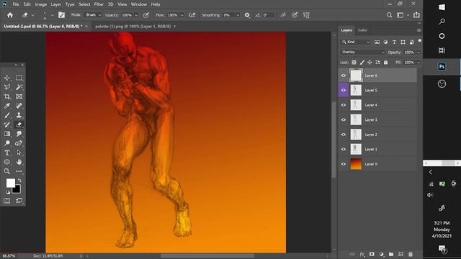This screenshot has height=259, width=461.
Task: Select the Frame tool
Action: pos(19,96)
